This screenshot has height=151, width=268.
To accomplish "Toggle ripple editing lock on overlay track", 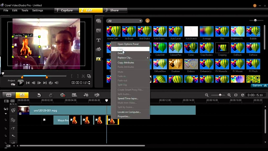I will pos(5,120).
